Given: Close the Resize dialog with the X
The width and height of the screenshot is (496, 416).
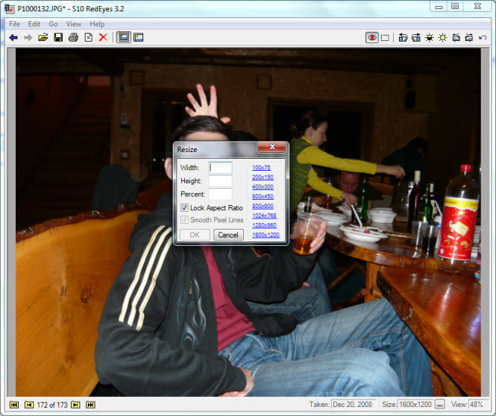Looking at the screenshot, I should click(x=272, y=147).
